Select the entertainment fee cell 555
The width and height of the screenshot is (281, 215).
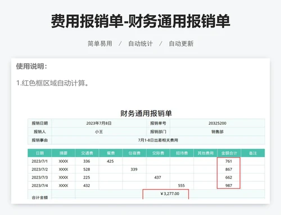182,185
